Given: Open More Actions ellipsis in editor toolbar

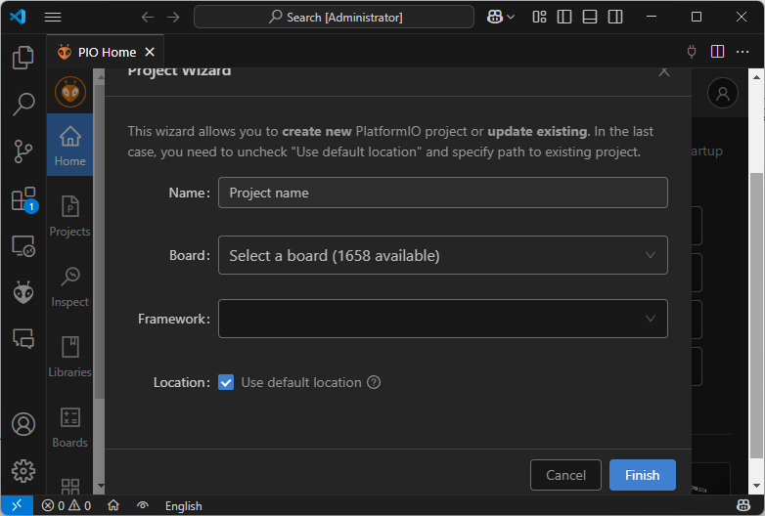Looking at the screenshot, I should (742, 52).
